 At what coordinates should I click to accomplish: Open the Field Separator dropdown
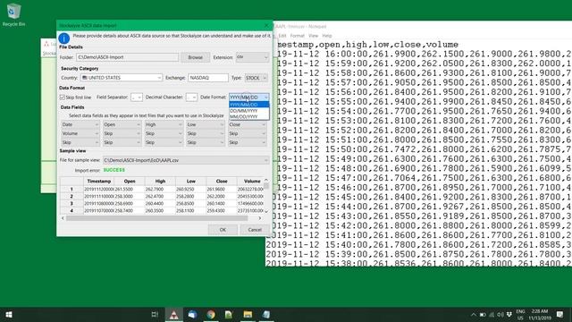pos(137,97)
